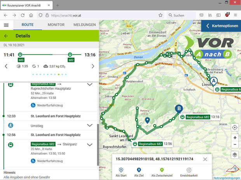Toggle the browser sidebar
The width and height of the screenshot is (241, 180).
(218, 15)
